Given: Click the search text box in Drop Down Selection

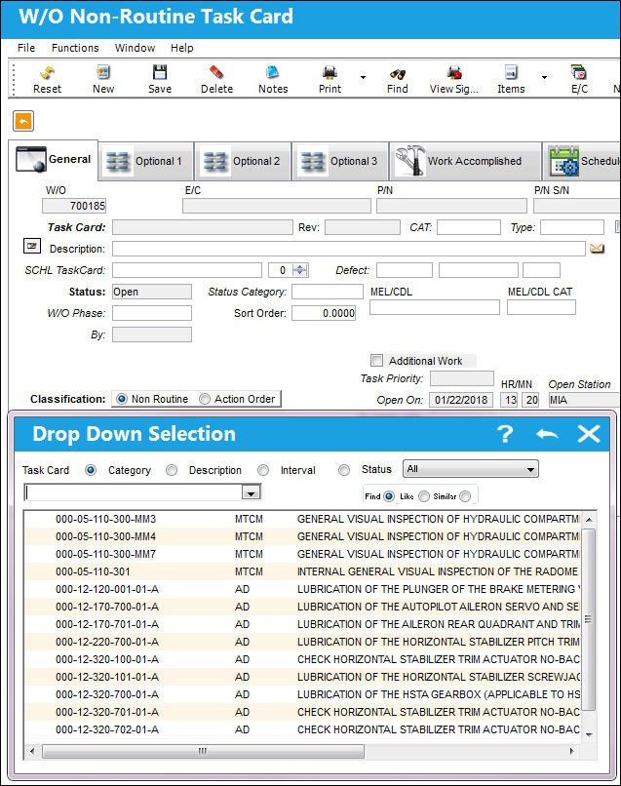Looking at the screenshot, I should click(x=134, y=492).
